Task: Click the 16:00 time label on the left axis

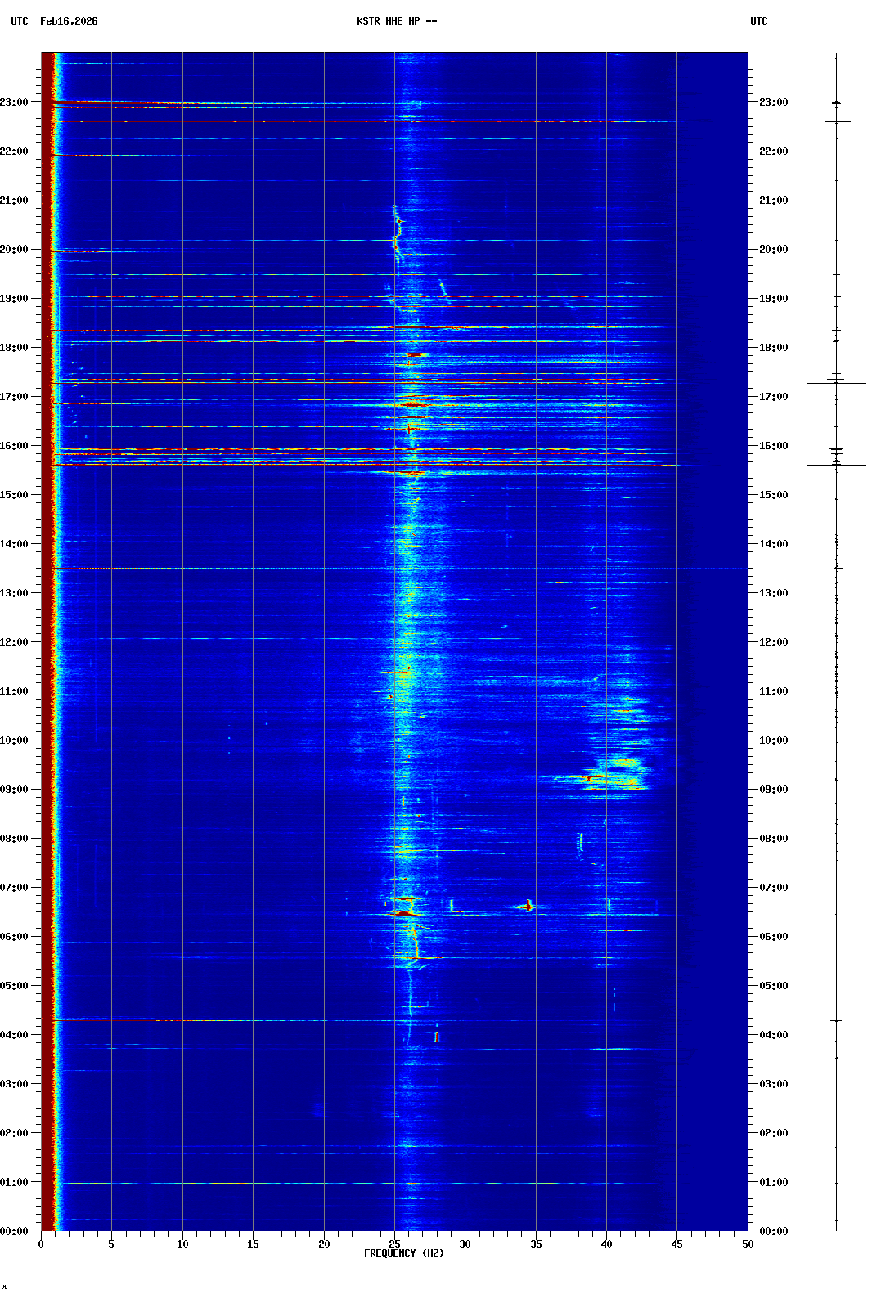Action: (x=15, y=446)
